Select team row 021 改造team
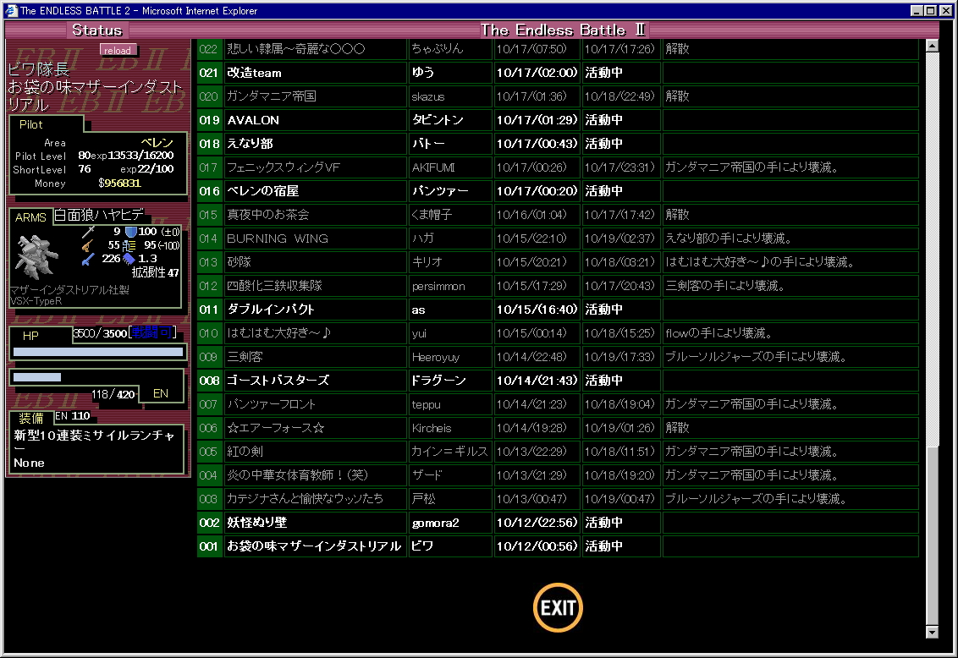Image resolution: width=958 pixels, height=658 pixels. point(254,73)
